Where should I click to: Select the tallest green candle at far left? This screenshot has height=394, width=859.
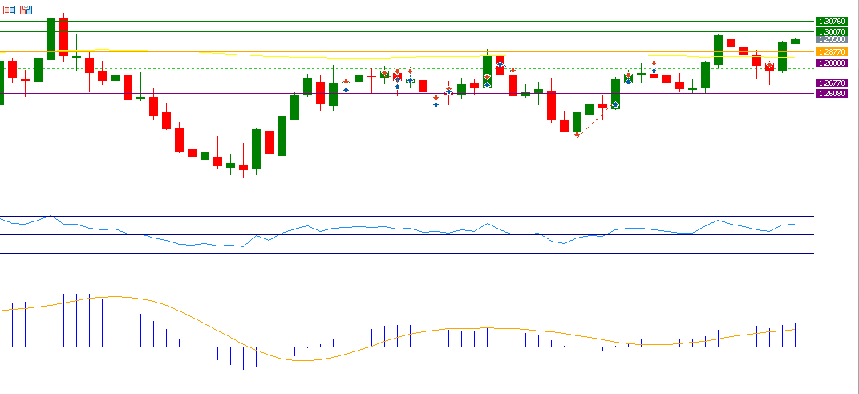[51, 39]
